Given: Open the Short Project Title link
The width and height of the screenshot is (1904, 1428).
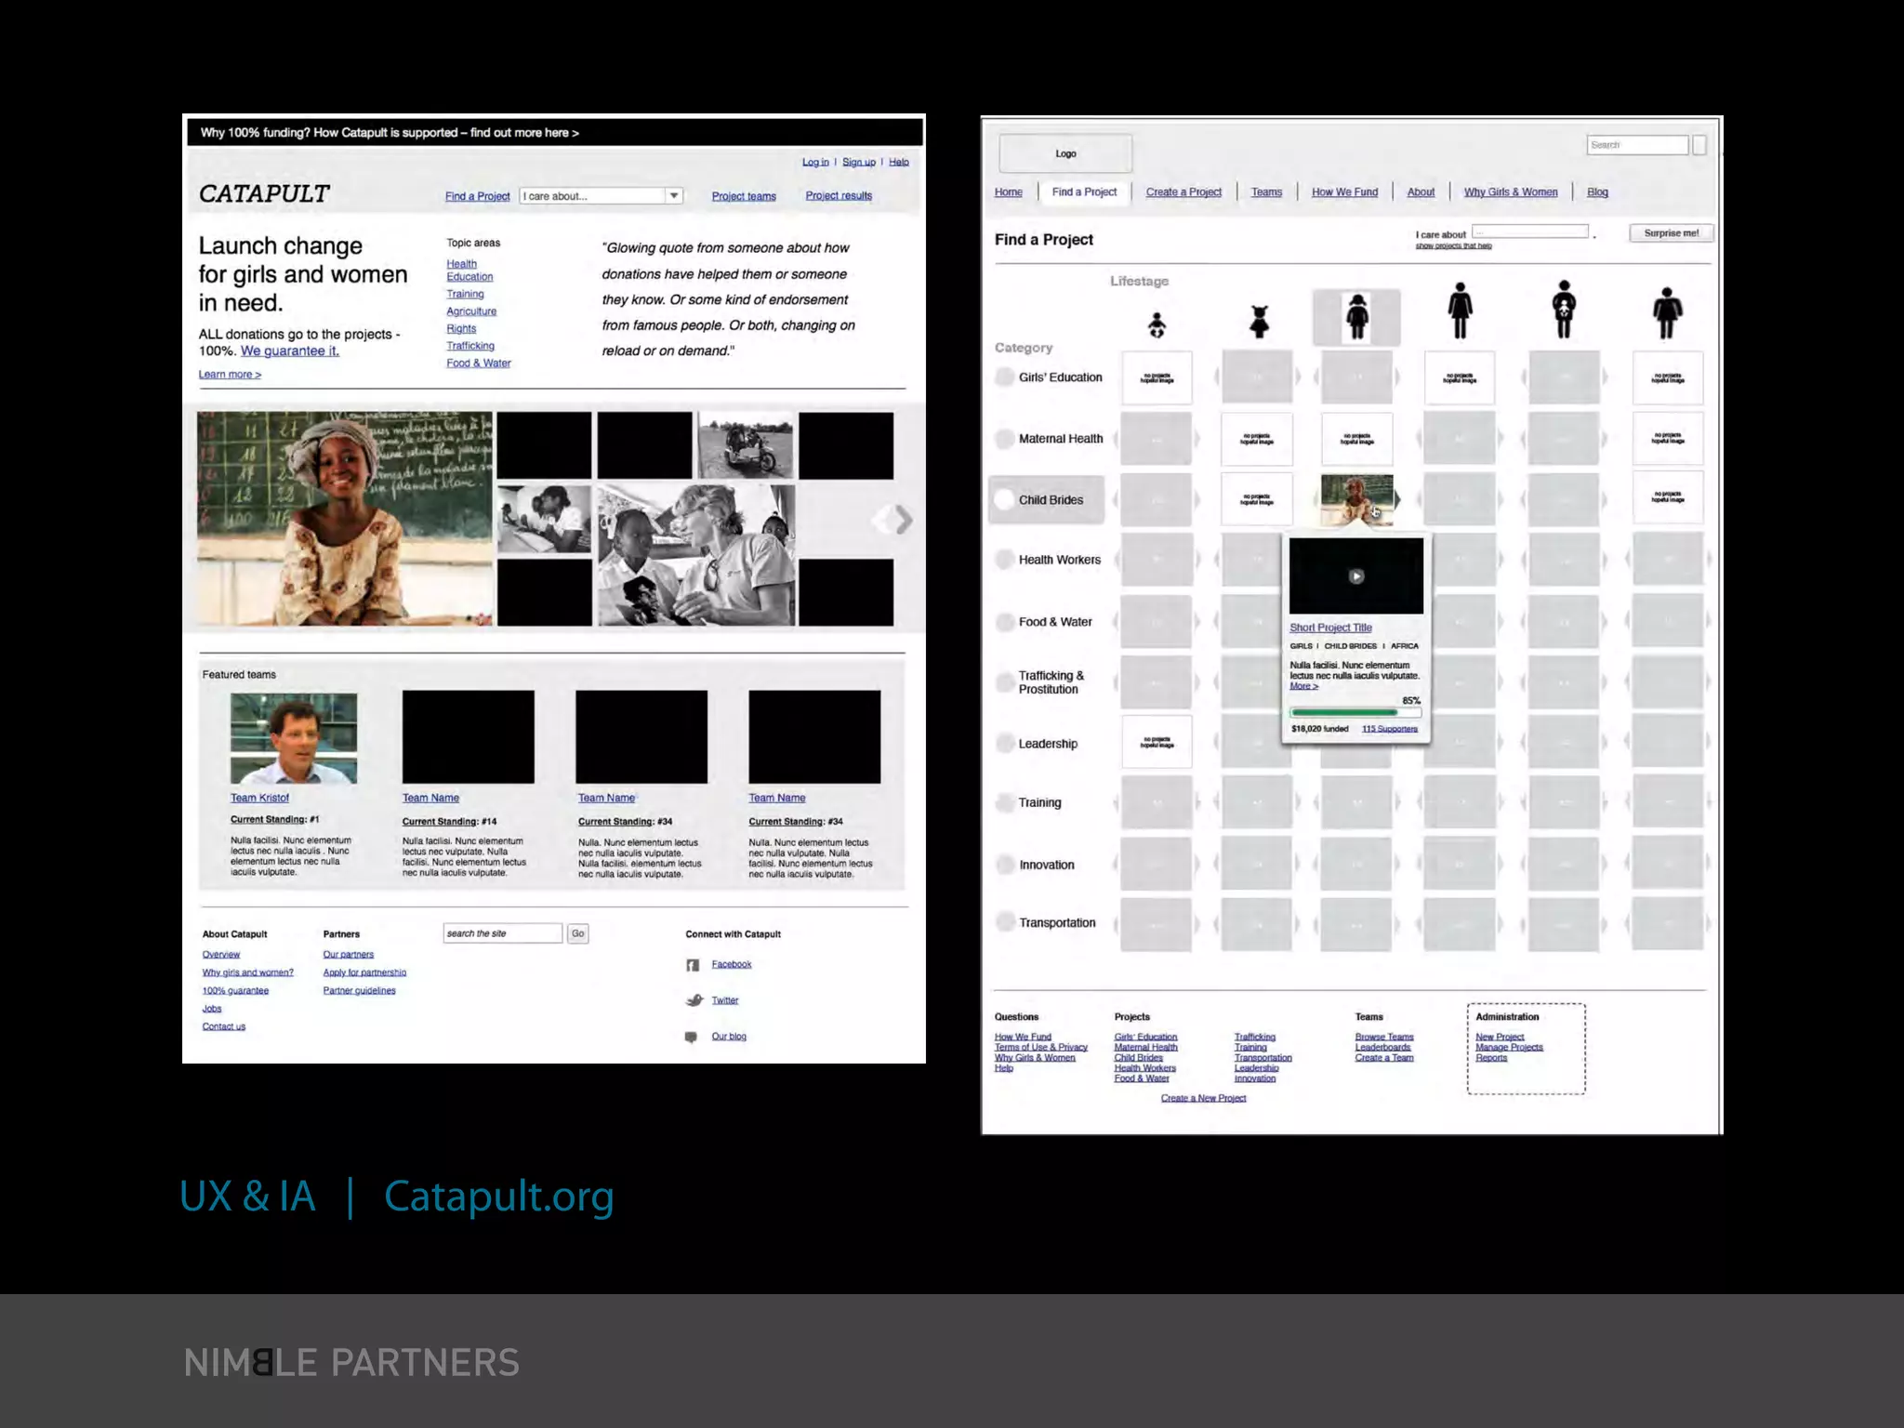Looking at the screenshot, I should (x=1330, y=628).
